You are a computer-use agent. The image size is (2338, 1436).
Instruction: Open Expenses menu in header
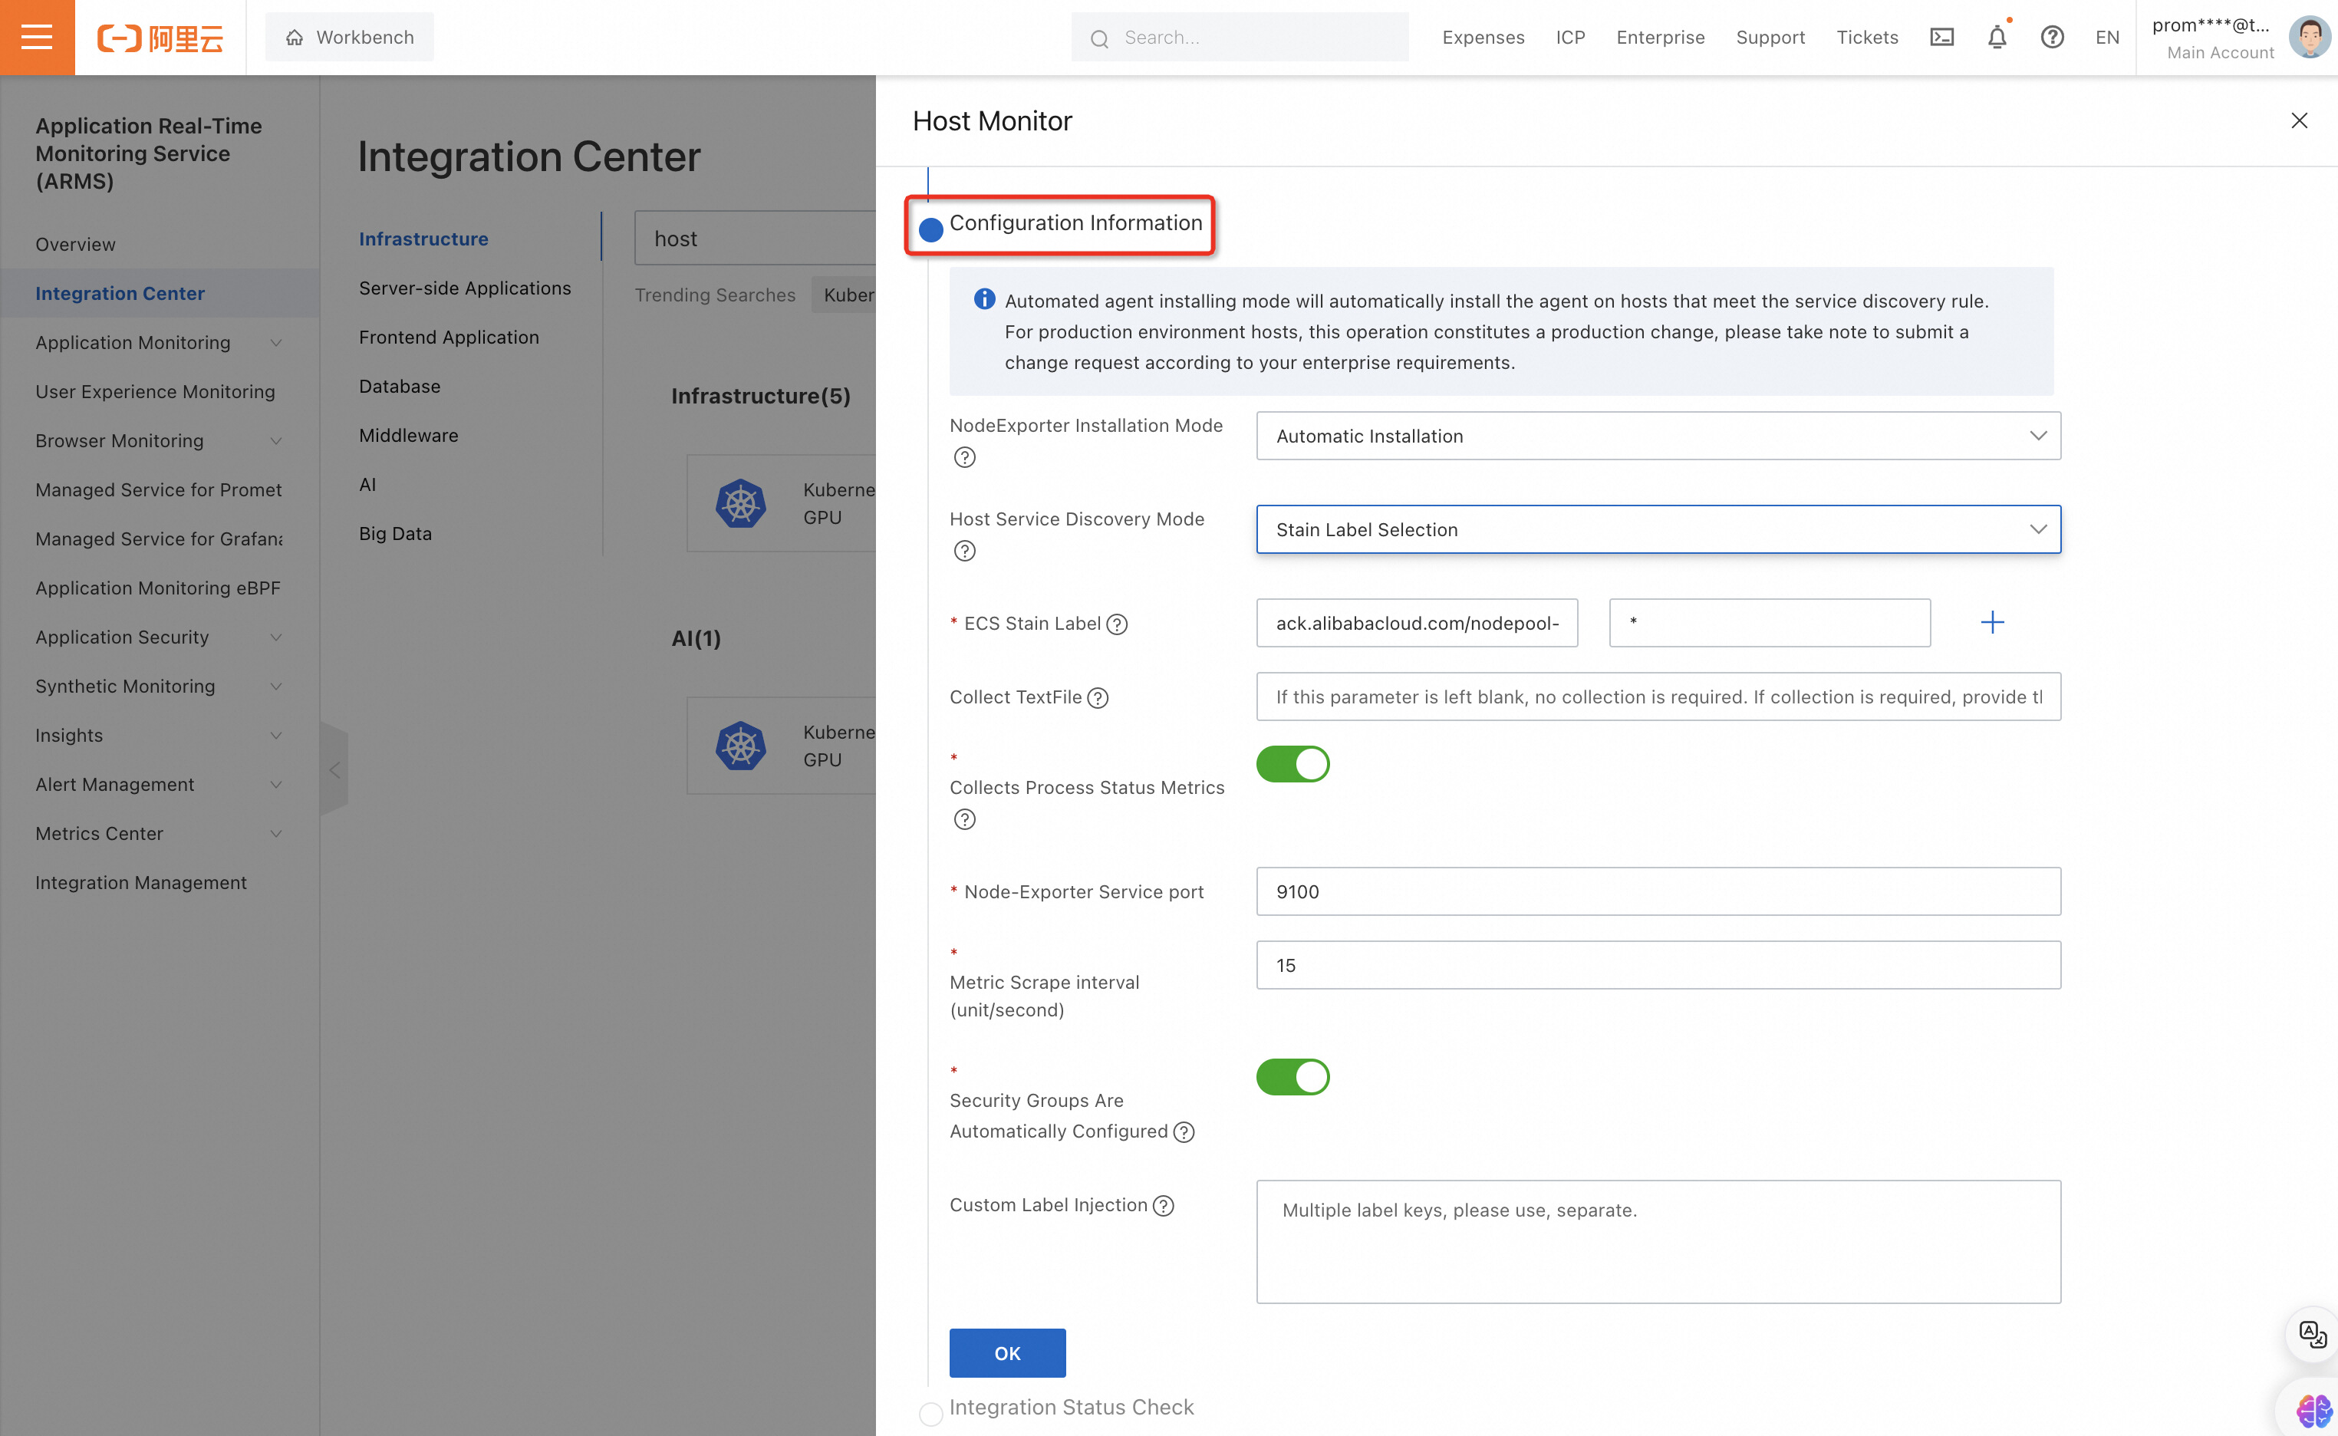click(x=1483, y=37)
